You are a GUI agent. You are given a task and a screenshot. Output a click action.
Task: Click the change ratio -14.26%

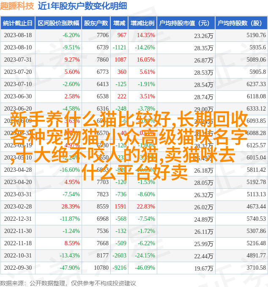(x=145, y=47)
